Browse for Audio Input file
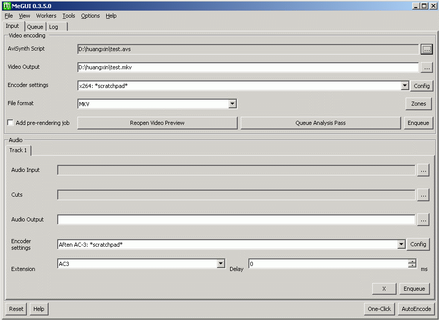The height and width of the screenshot is (320, 439). tap(423, 170)
